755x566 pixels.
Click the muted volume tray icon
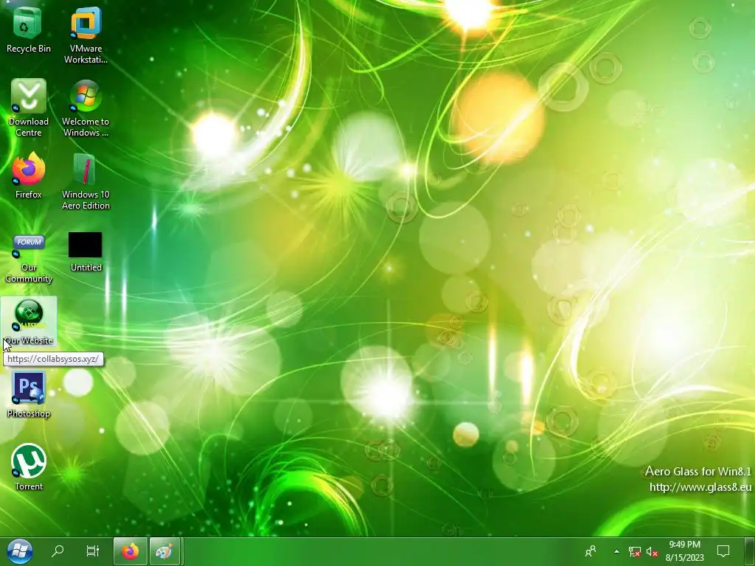tap(652, 551)
